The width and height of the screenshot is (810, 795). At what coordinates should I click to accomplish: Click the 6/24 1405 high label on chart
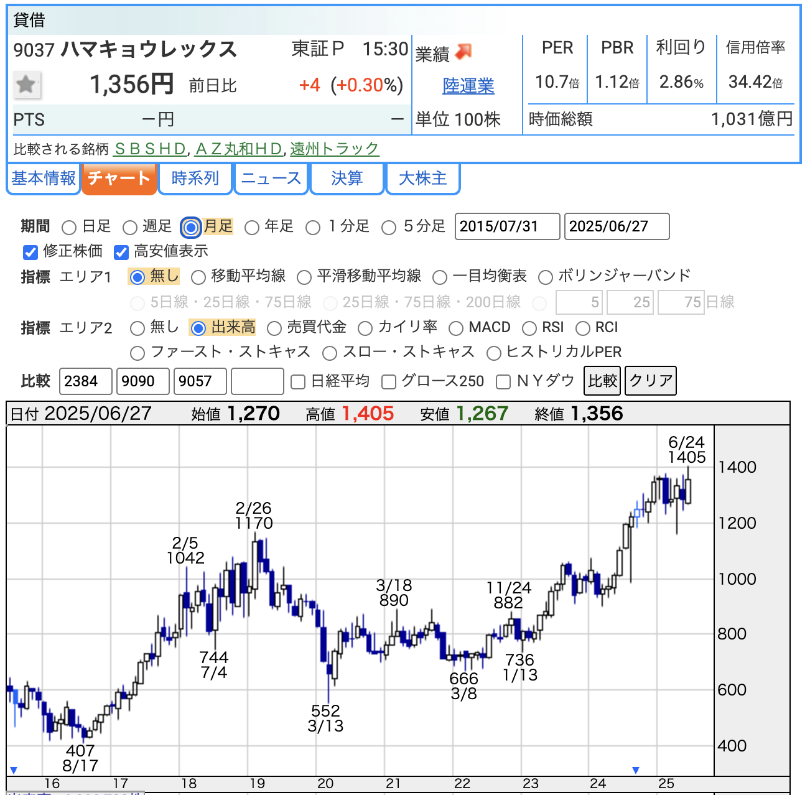[x=687, y=450]
